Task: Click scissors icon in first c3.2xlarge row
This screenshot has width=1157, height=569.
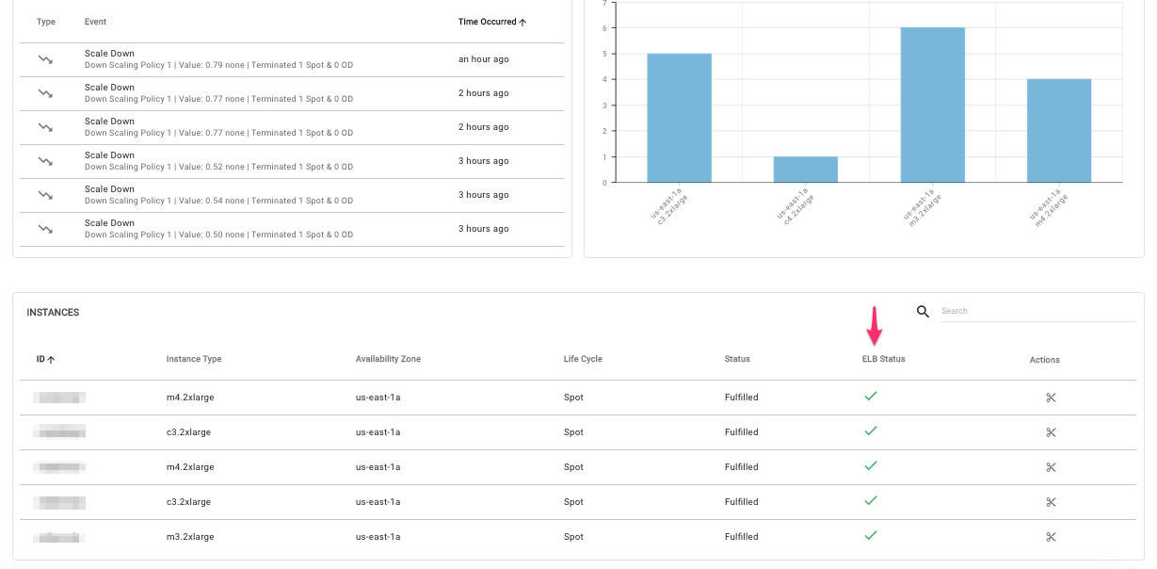Action: 1051,432
